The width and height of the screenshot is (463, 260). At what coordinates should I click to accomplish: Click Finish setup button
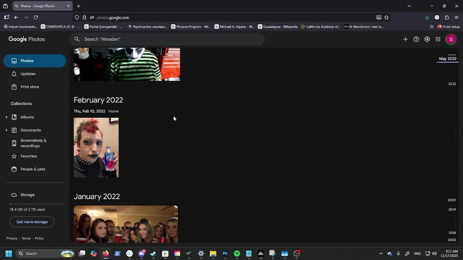click(x=449, y=27)
